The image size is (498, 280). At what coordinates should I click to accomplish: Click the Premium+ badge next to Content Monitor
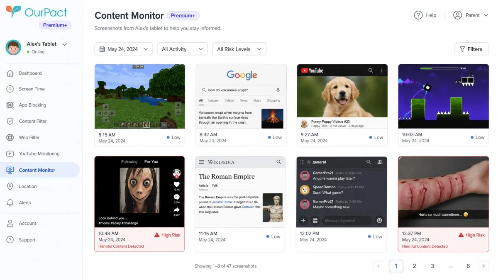(183, 15)
